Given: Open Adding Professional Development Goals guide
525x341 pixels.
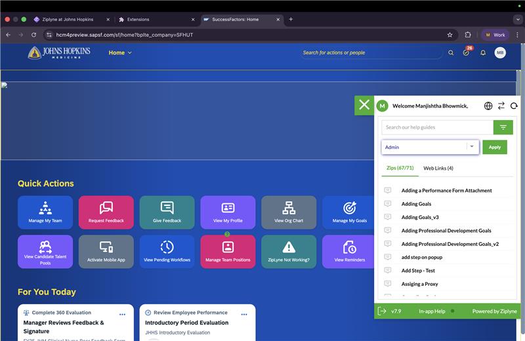Looking at the screenshot, I should (x=446, y=231).
